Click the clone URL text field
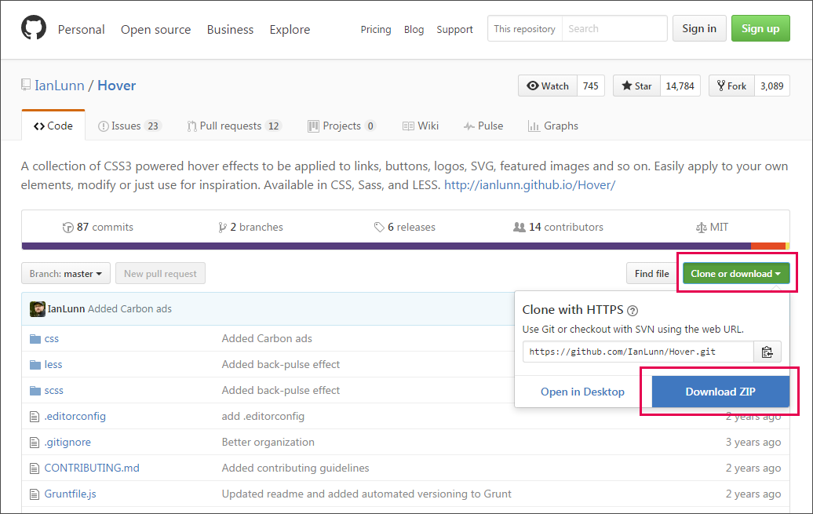 638,352
